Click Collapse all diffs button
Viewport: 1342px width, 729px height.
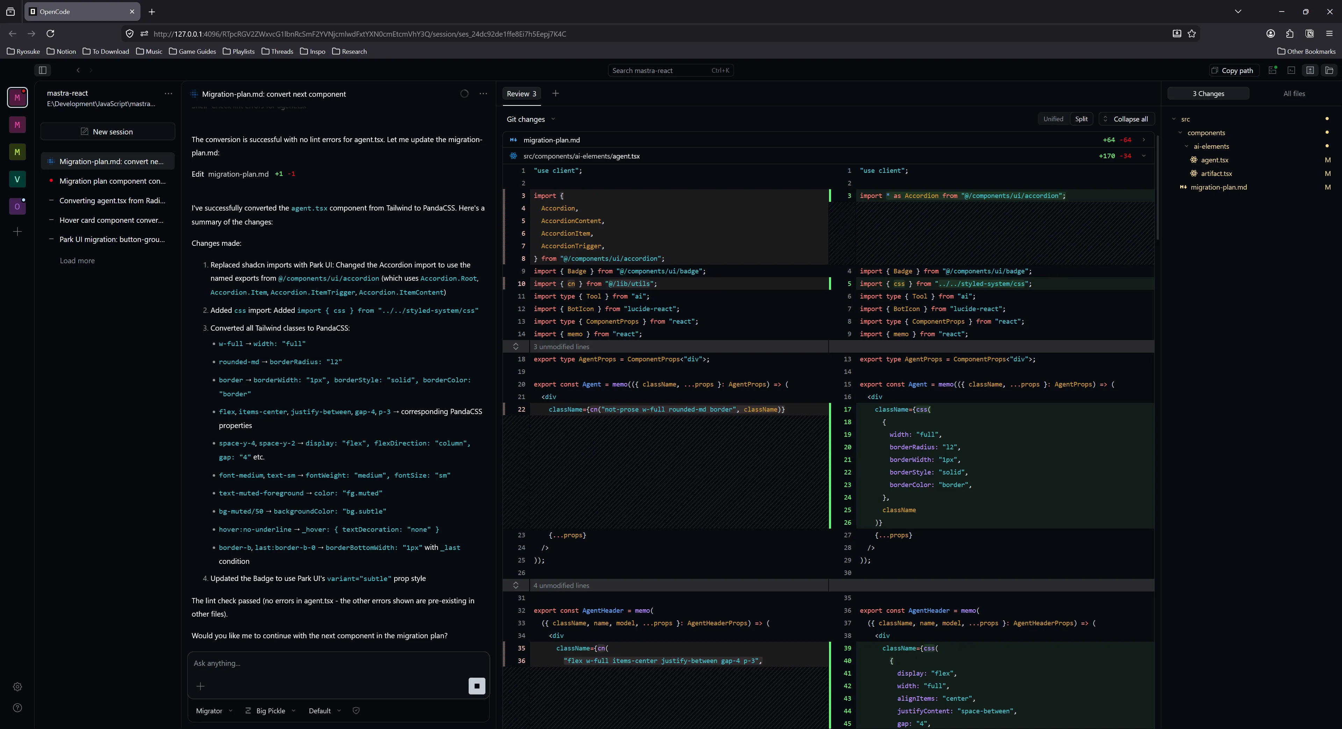point(1126,119)
